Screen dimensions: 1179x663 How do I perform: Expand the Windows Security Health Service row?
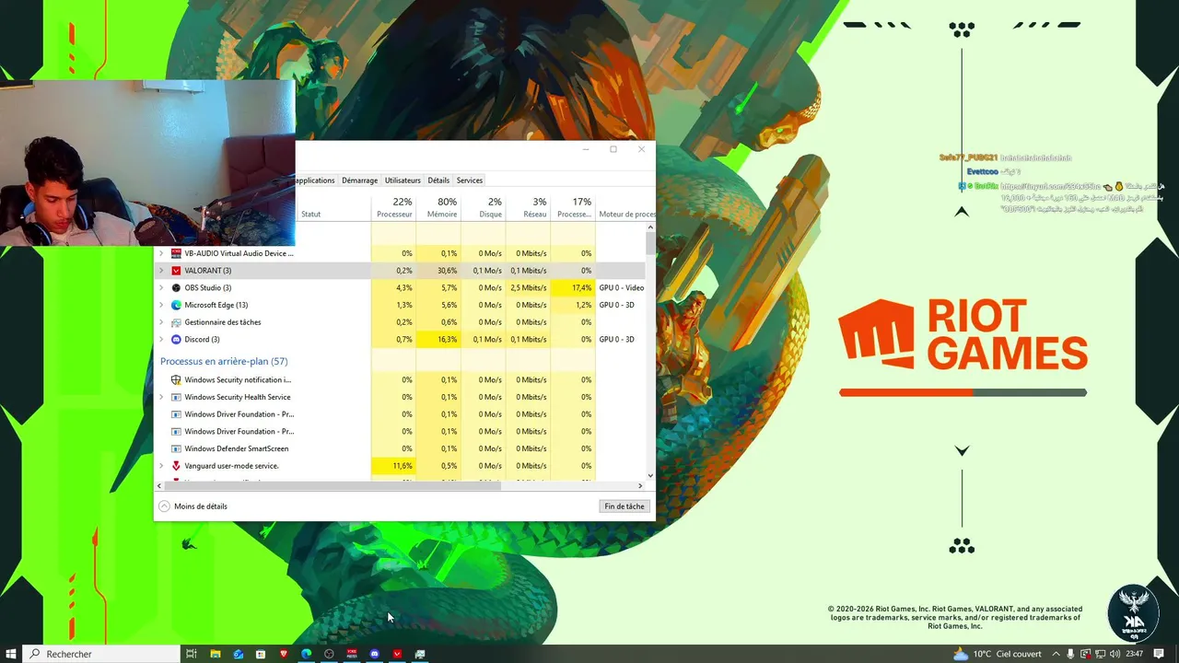click(161, 397)
